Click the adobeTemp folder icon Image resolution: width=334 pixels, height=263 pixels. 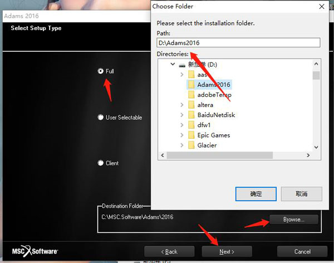pos(191,95)
